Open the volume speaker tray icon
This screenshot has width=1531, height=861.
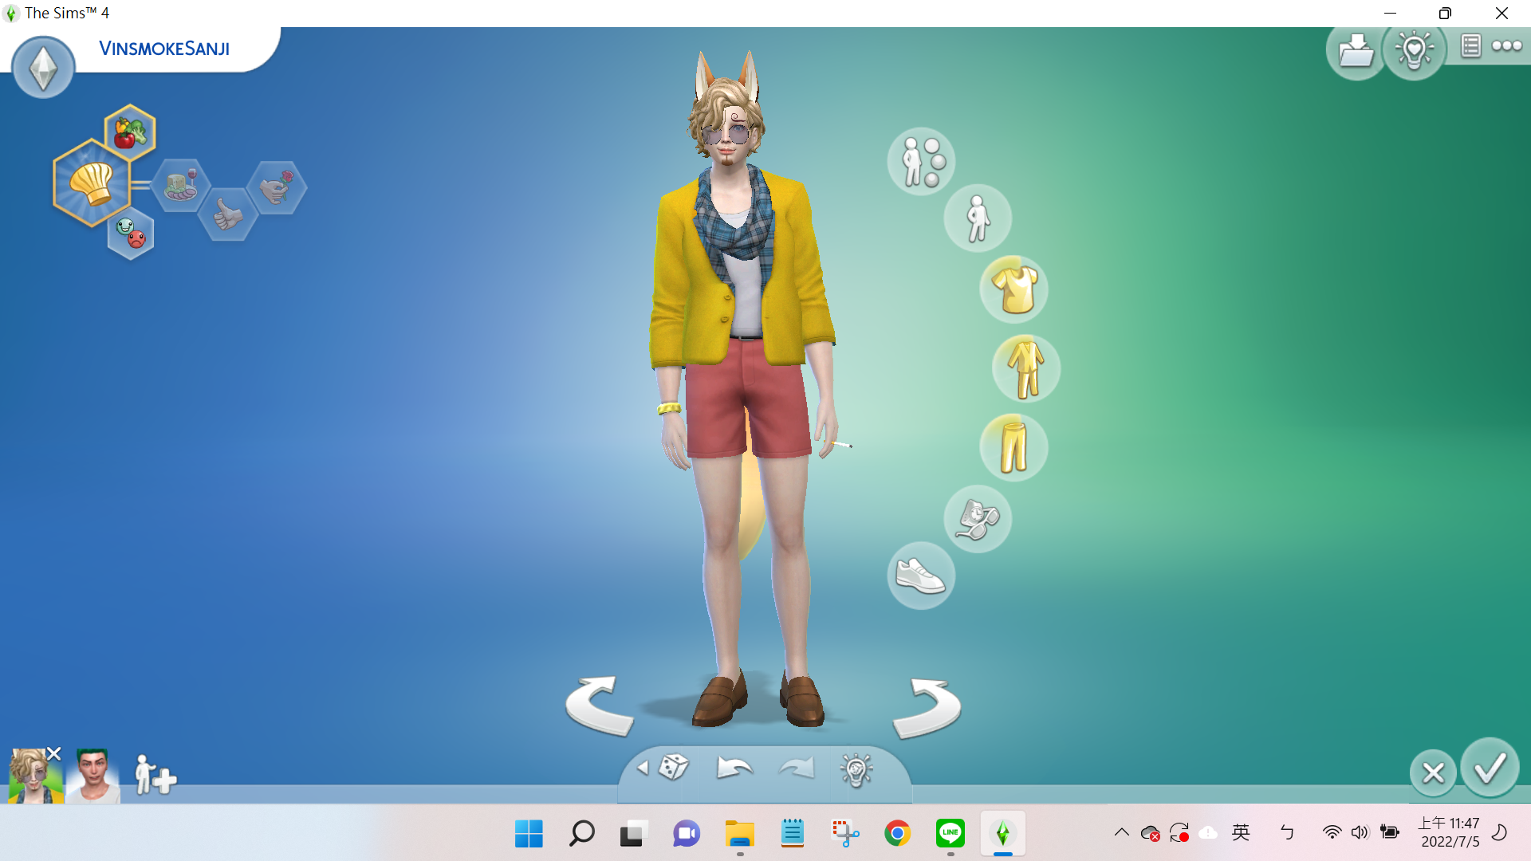point(1360,832)
